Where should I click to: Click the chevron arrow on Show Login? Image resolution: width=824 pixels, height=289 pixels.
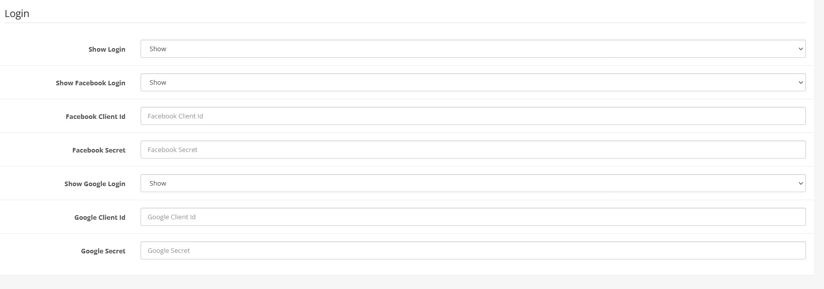pos(800,49)
